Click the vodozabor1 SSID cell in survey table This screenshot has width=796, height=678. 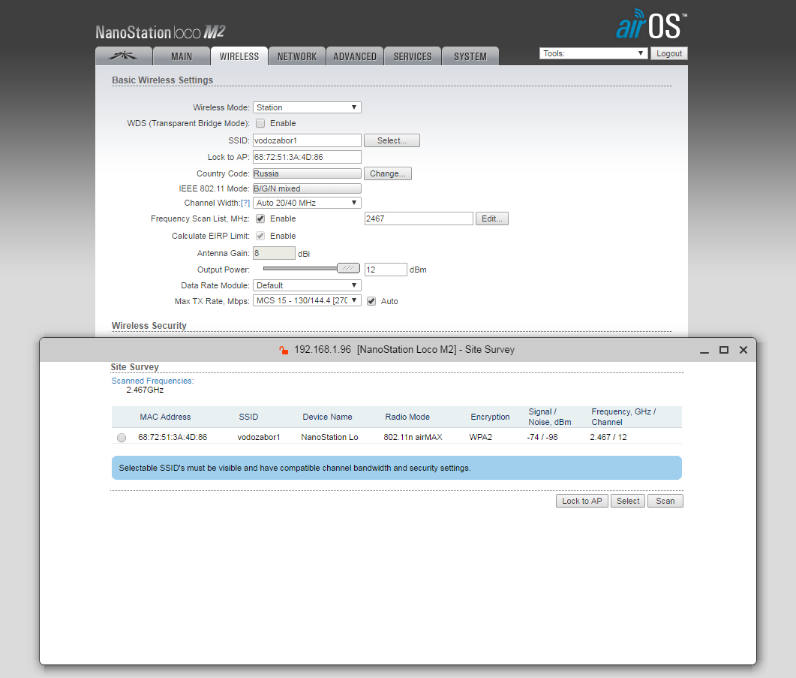point(258,437)
